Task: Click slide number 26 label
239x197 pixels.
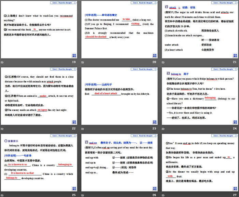Action: (x=154, y=195)
